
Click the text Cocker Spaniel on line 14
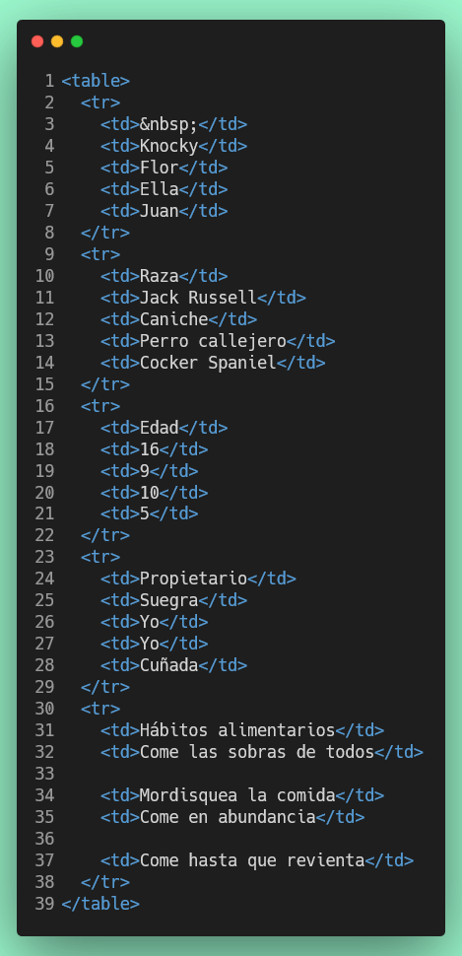tap(208, 363)
